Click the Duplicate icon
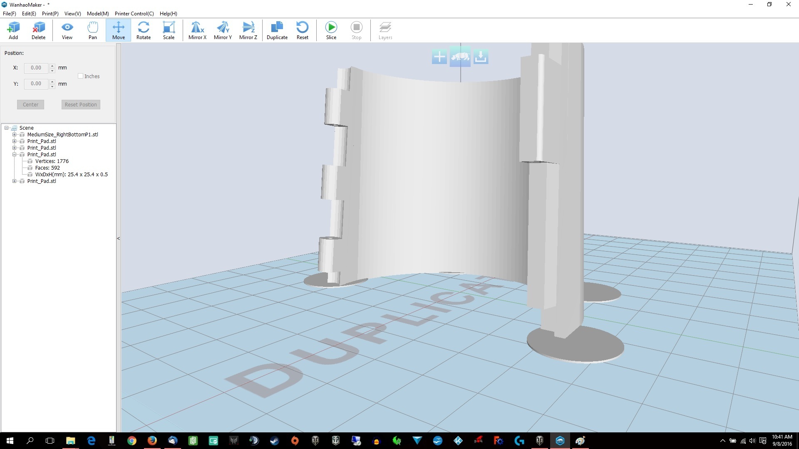Screen dimensions: 799x449 point(277,30)
